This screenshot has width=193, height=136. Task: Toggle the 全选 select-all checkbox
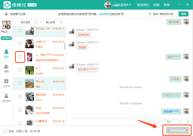(x=5, y=131)
